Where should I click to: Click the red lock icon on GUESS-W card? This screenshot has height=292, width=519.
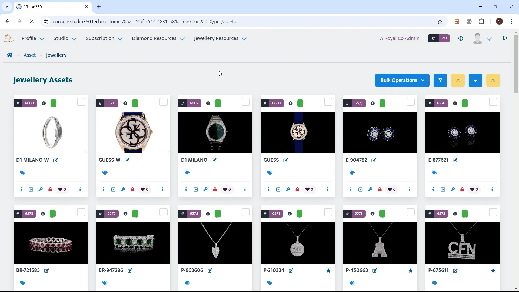point(133,190)
